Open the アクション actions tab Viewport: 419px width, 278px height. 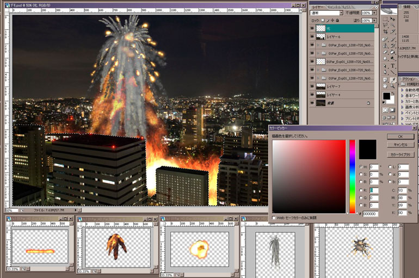click(409, 79)
